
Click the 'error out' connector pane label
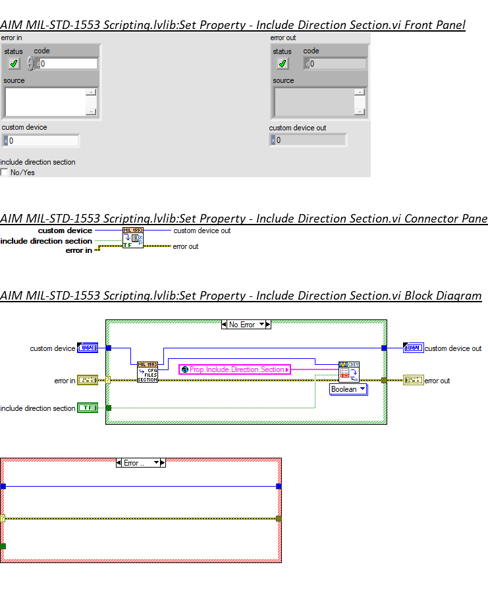(186, 246)
